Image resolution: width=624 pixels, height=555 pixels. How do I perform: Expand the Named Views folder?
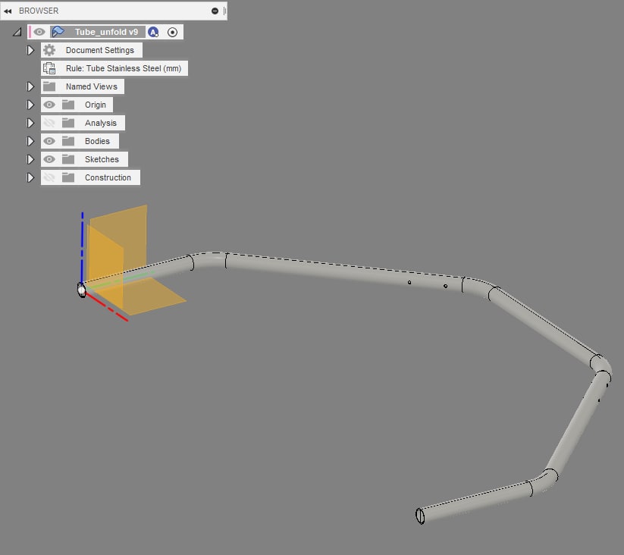pos(30,86)
